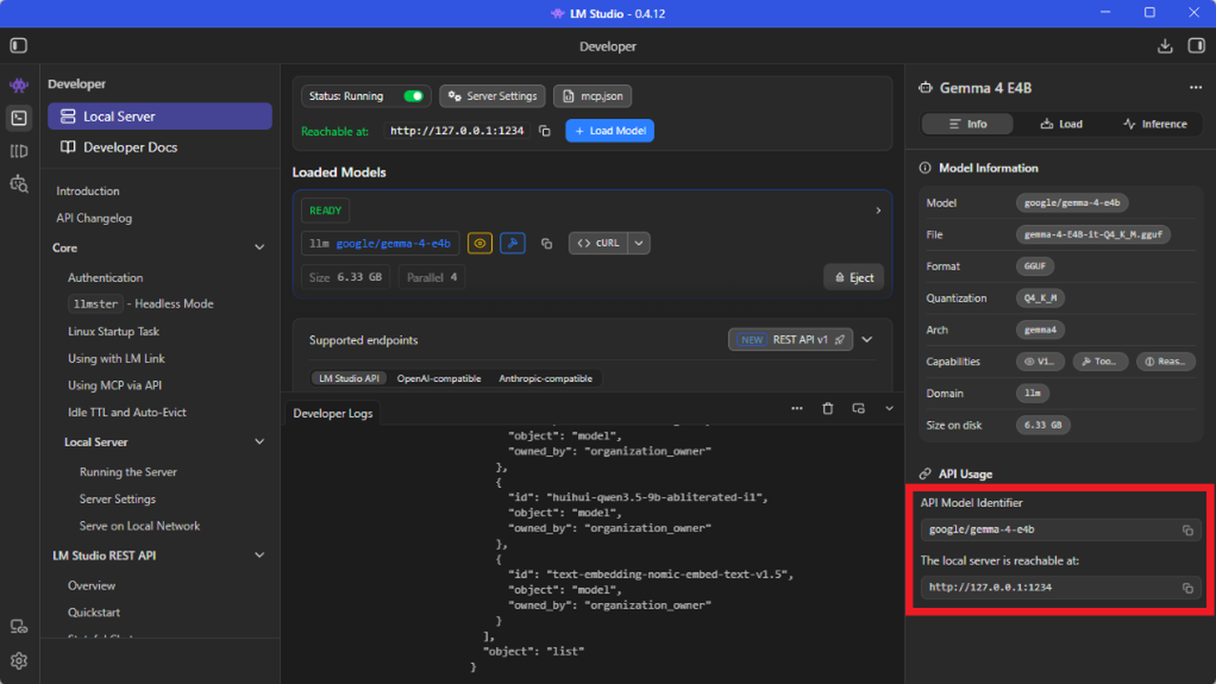Copy local server address in API Usage
Screen dimensions: 1216x684
(1187, 589)
